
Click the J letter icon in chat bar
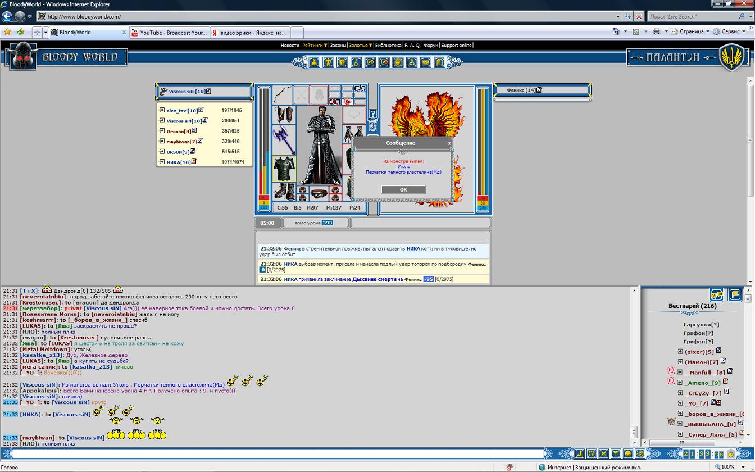click(579, 453)
